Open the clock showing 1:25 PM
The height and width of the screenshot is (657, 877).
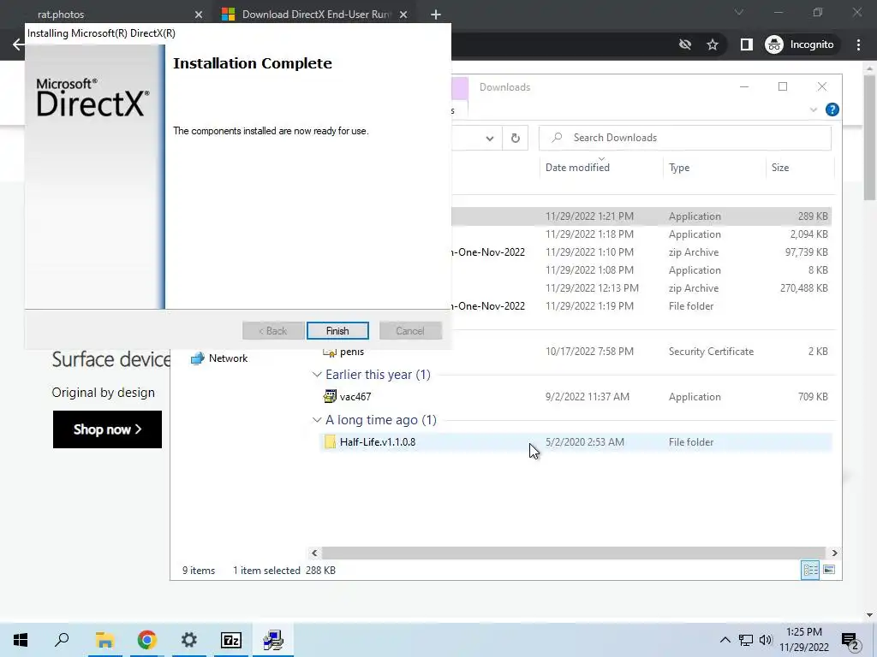pos(804,640)
